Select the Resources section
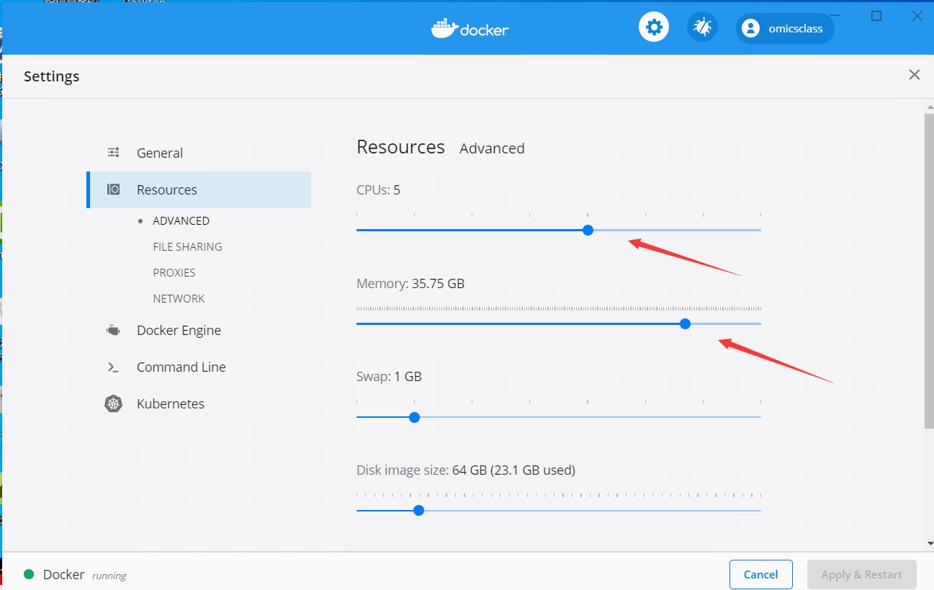 pos(199,189)
